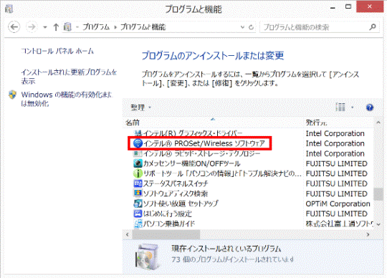This screenshot has width=387, height=278.
Task: Select インテル ラピッド・ストレージ・テクノロジー entry
Action: tap(201, 153)
